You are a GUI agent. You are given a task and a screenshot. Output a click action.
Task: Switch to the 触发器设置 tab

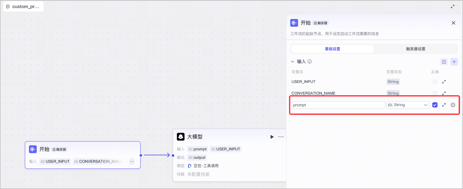(416, 49)
